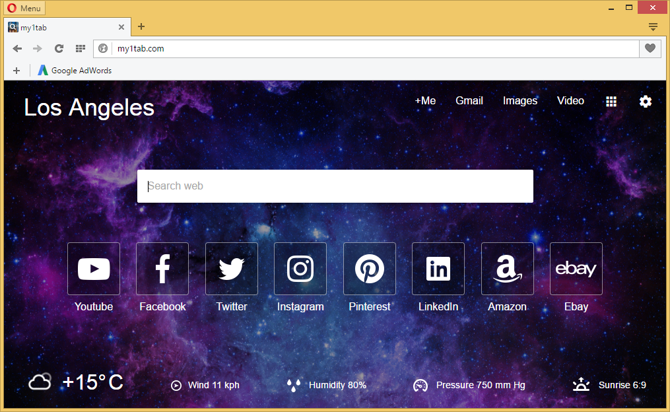The image size is (670, 412).
Task: Click the +15°C temperature reading
Action: (92, 382)
